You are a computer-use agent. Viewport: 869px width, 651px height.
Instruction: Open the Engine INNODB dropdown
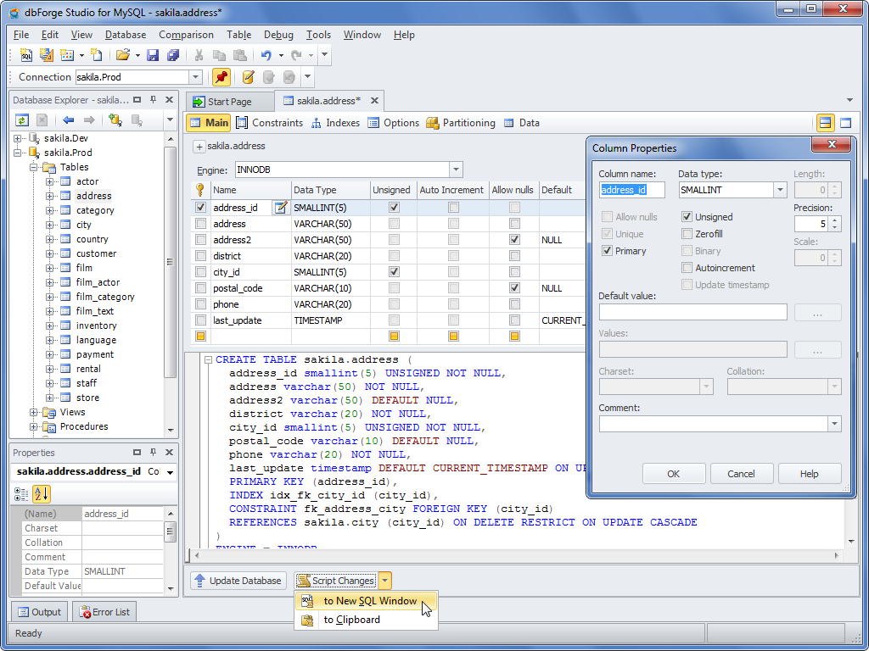click(x=456, y=170)
